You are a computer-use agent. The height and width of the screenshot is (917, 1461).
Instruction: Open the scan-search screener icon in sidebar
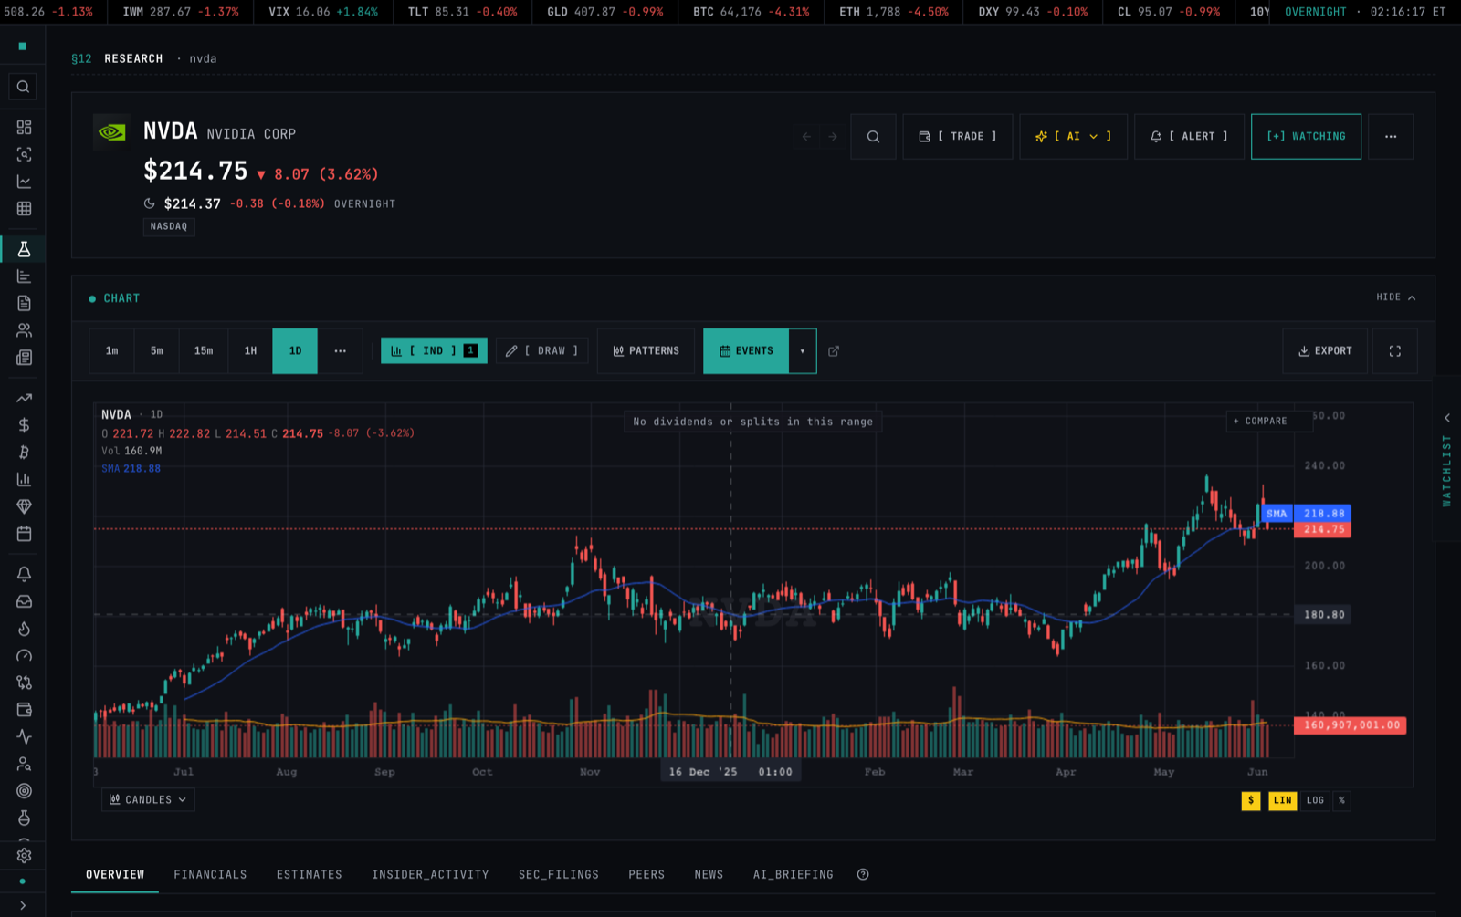24,154
